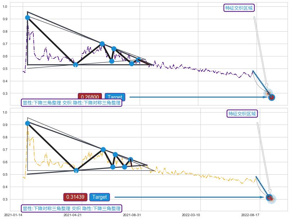
Task: Select the Target label beside 0.26800
Action: point(115,97)
